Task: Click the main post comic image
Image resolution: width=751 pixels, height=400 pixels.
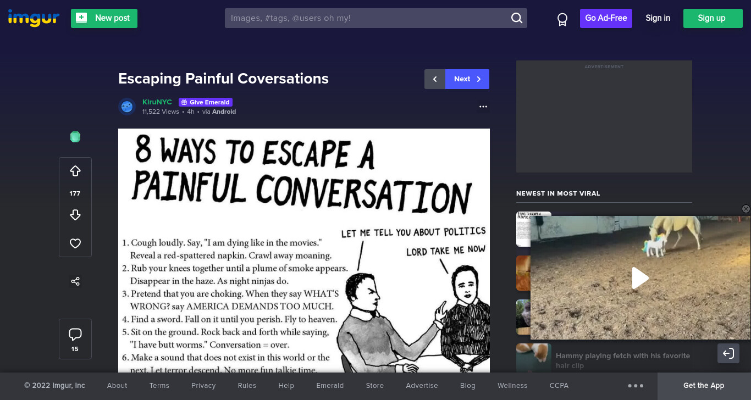Action: (x=304, y=251)
